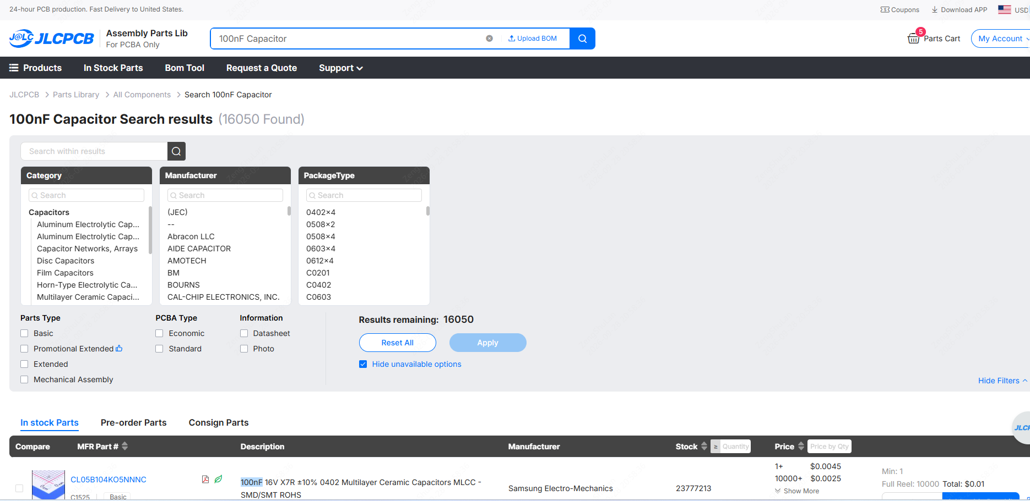Screen dimensions: 1030x501
Task: Select AIDE CAPACITOR manufacturer
Action: tap(199, 249)
